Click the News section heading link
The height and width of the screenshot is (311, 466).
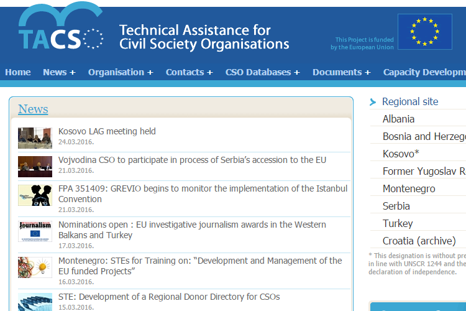(x=33, y=109)
